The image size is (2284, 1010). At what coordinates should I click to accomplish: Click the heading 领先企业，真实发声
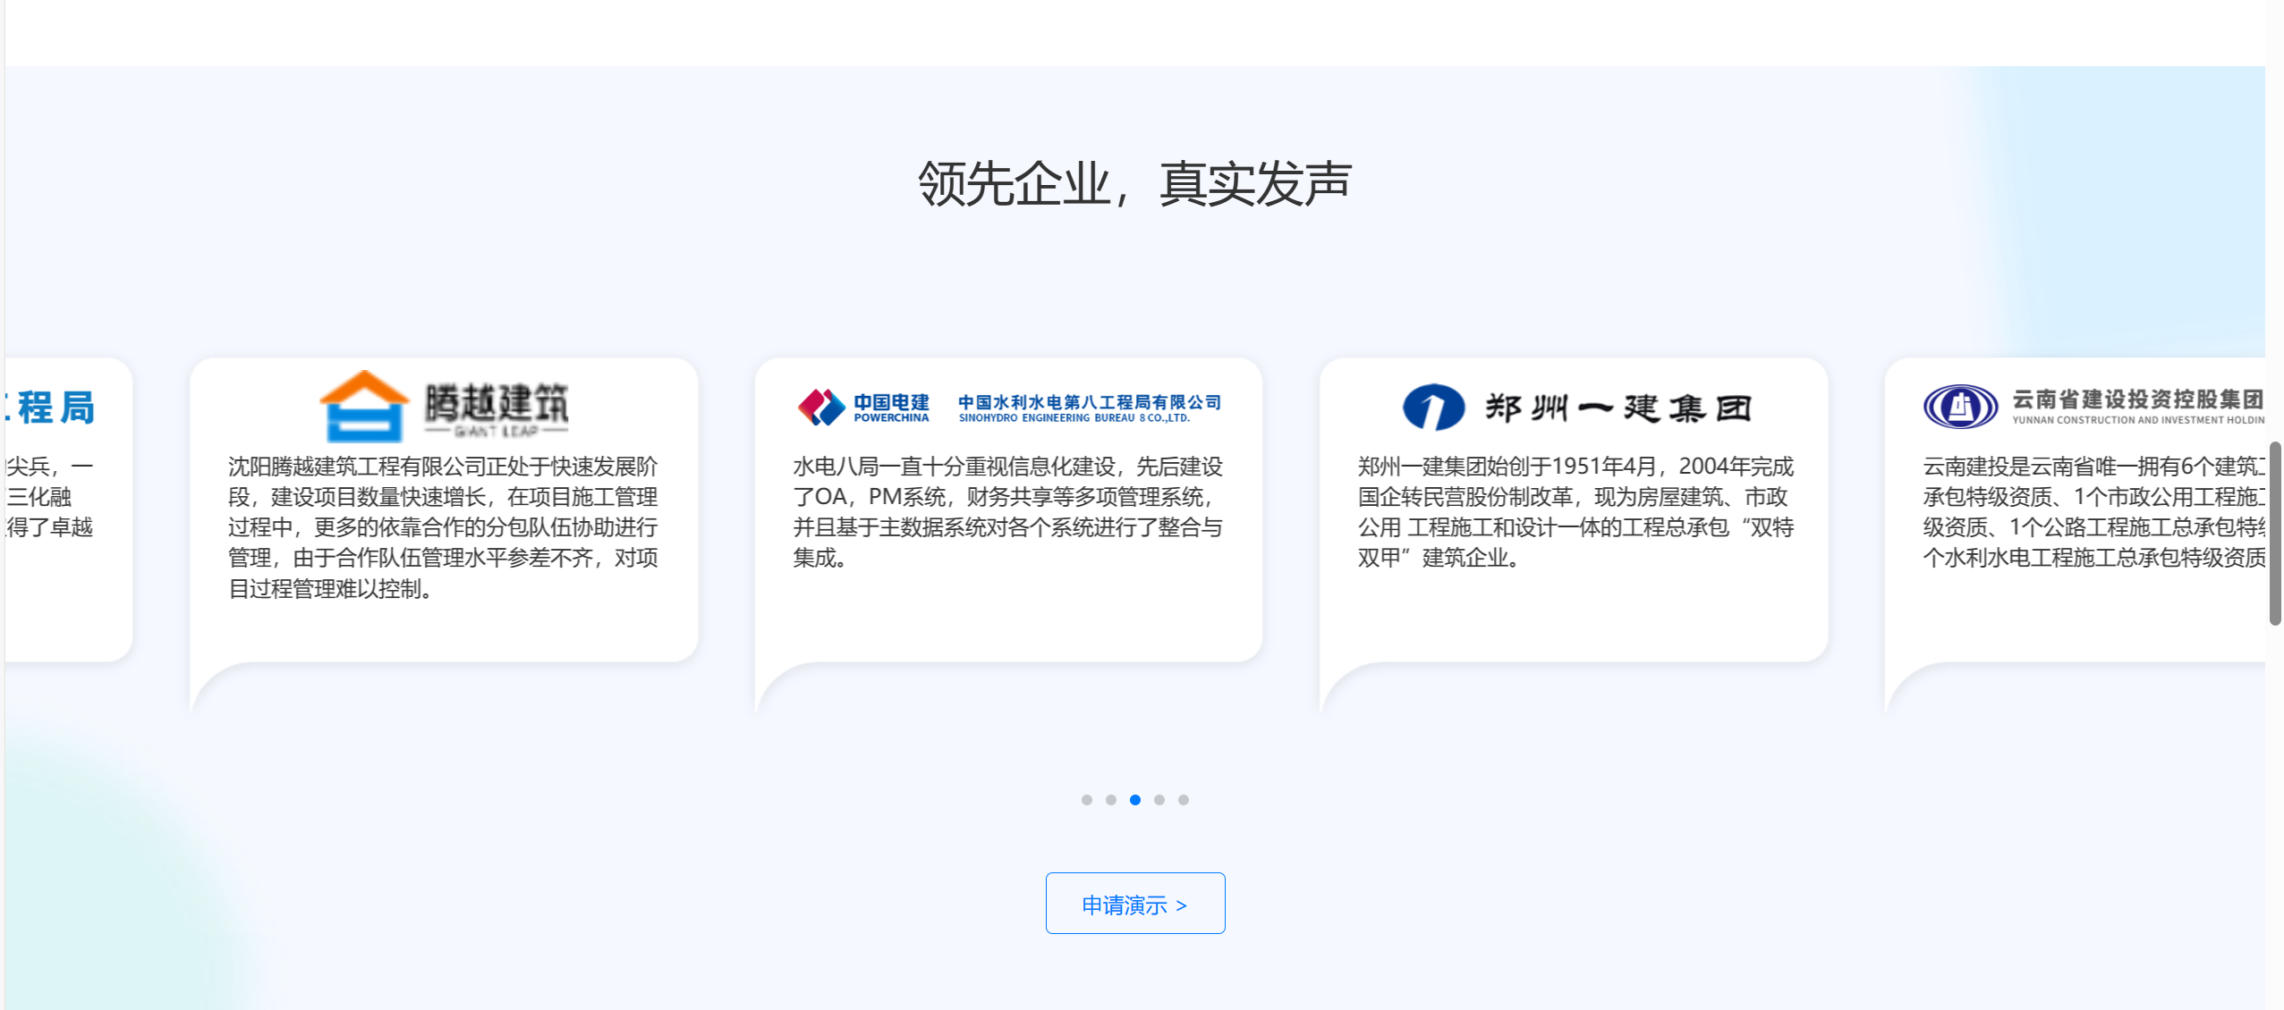[1134, 184]
